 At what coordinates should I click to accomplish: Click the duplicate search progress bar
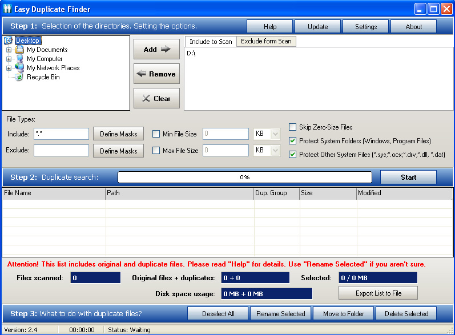click(x=245, y=177)
